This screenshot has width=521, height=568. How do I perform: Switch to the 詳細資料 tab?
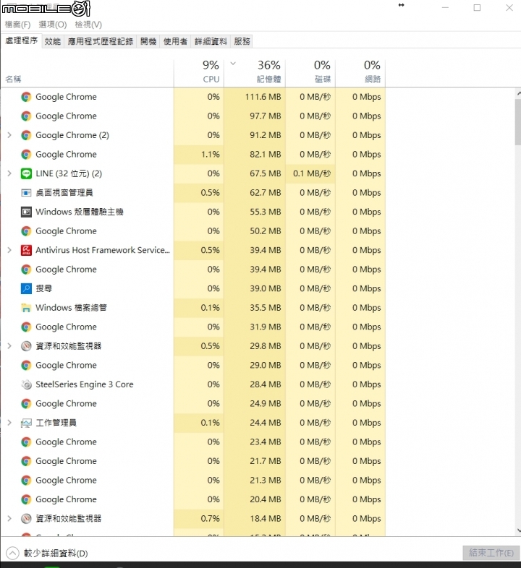coord(211,41)
